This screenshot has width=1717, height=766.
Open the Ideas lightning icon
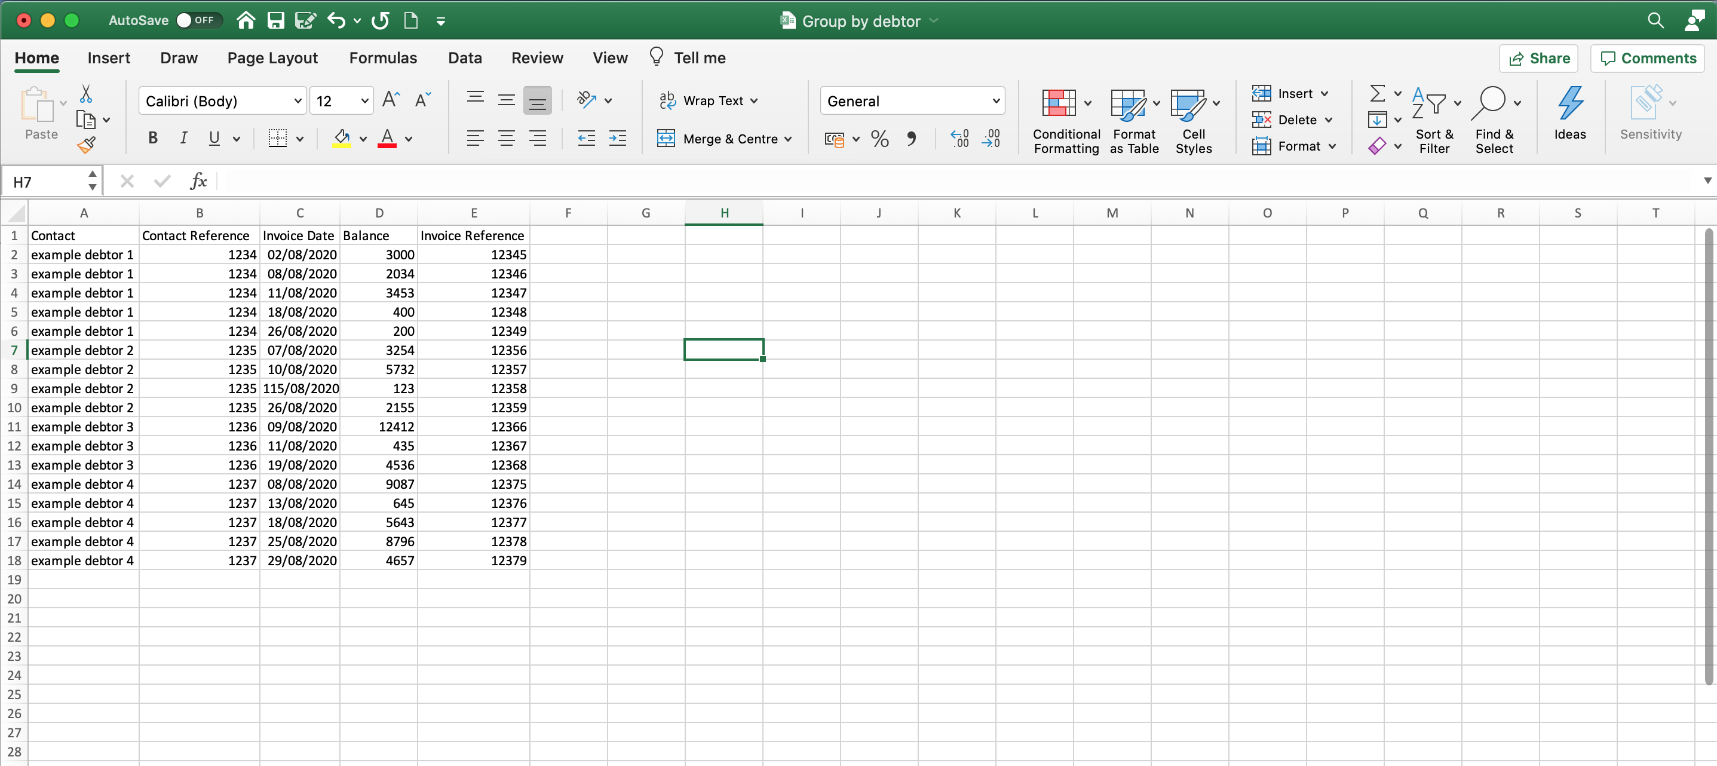click(1569, 114)
